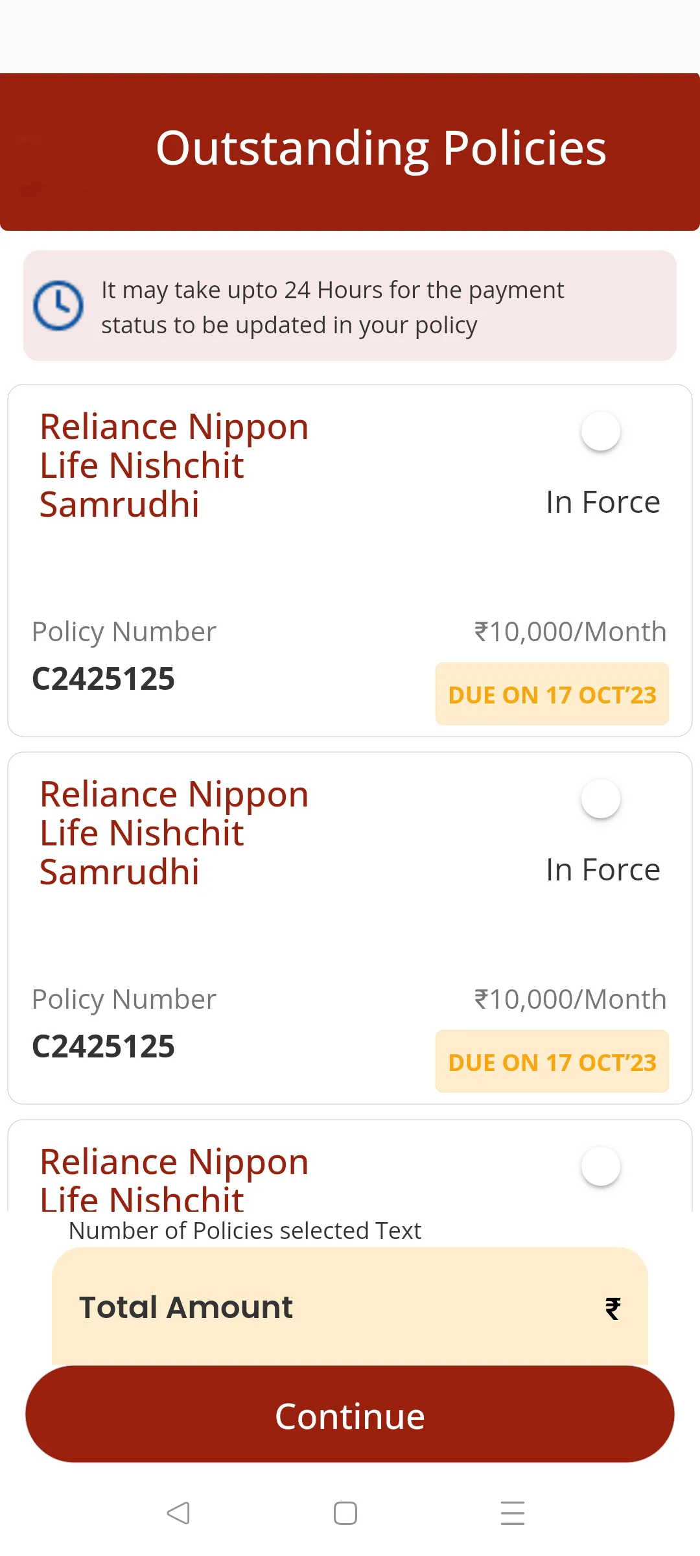Tap the clock icon in the payment notice
Image resolution: width=700 pixels, height=1556 pixels.
click(x=58, y=305)
